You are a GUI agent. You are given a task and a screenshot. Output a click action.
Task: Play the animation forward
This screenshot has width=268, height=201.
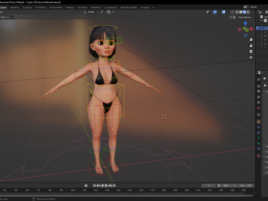[106, 185]
